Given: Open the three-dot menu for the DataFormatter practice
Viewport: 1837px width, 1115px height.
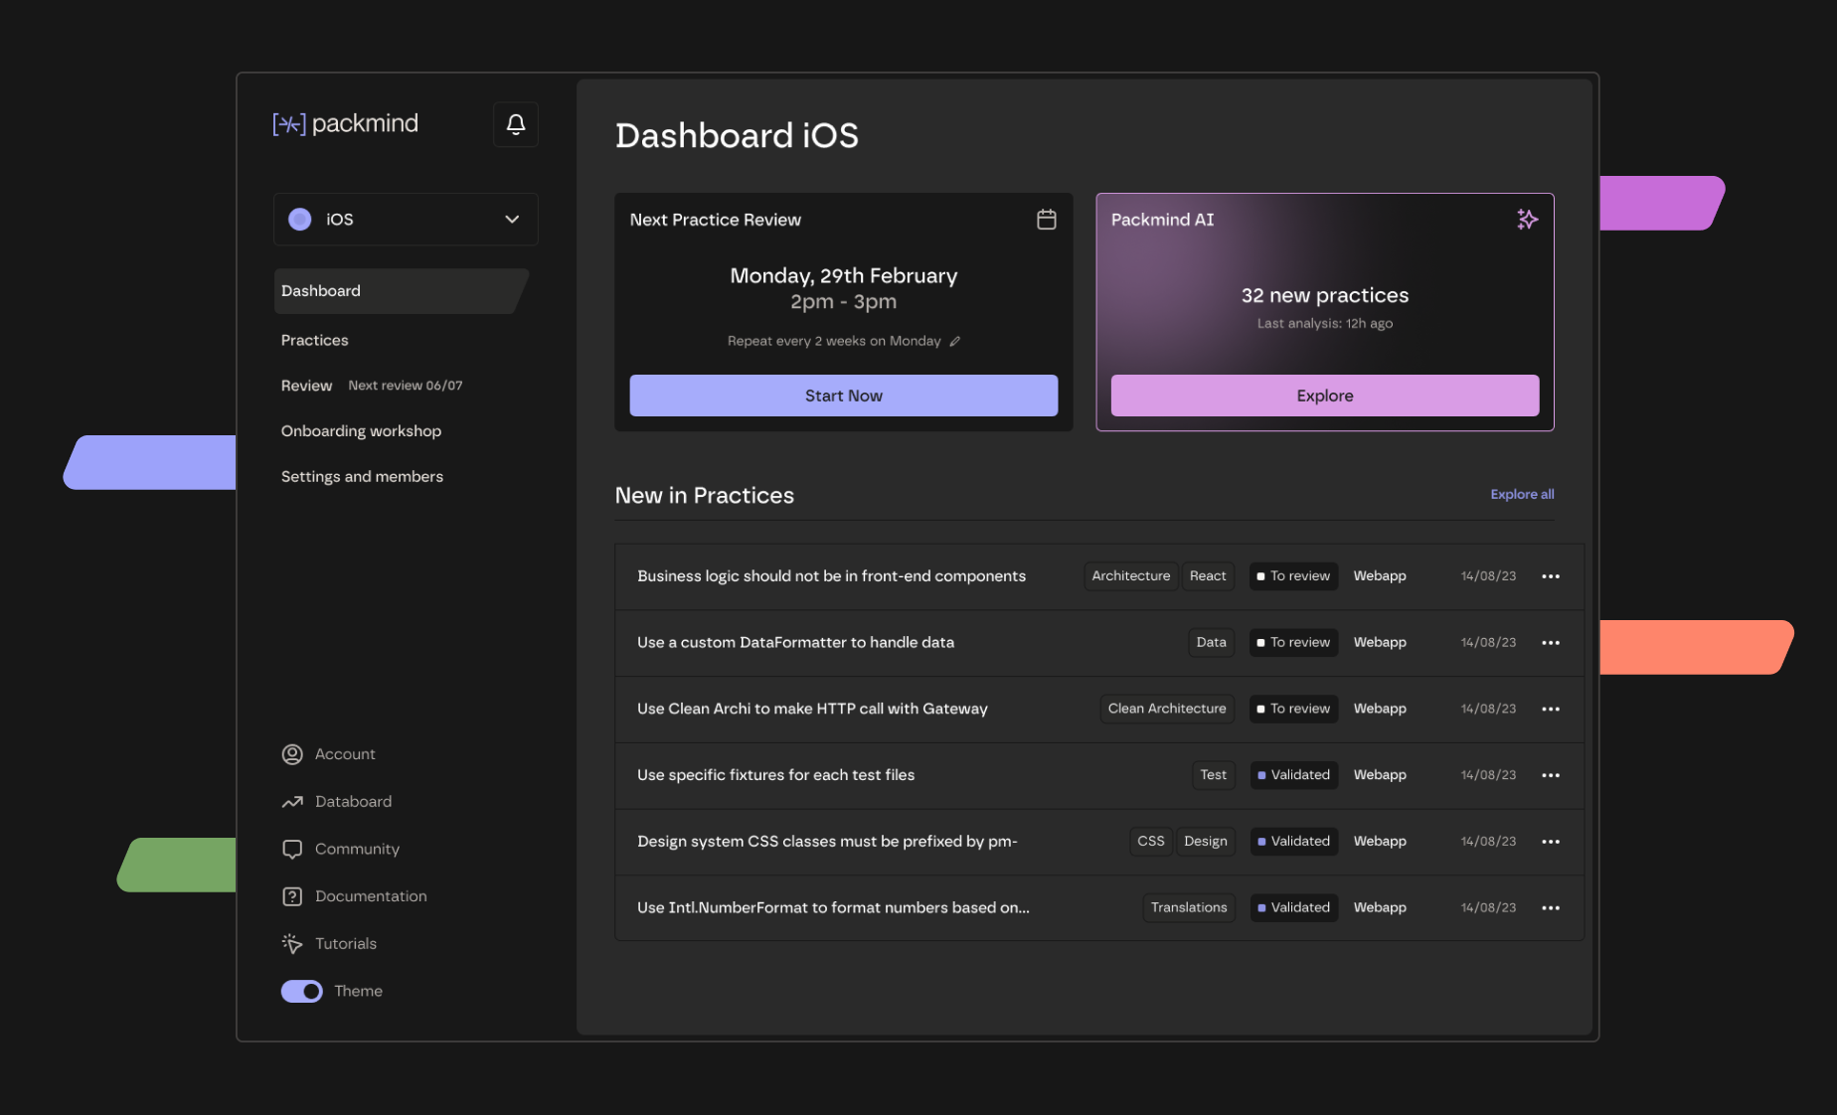Looking at the screenshot, I should point(1551,643).
